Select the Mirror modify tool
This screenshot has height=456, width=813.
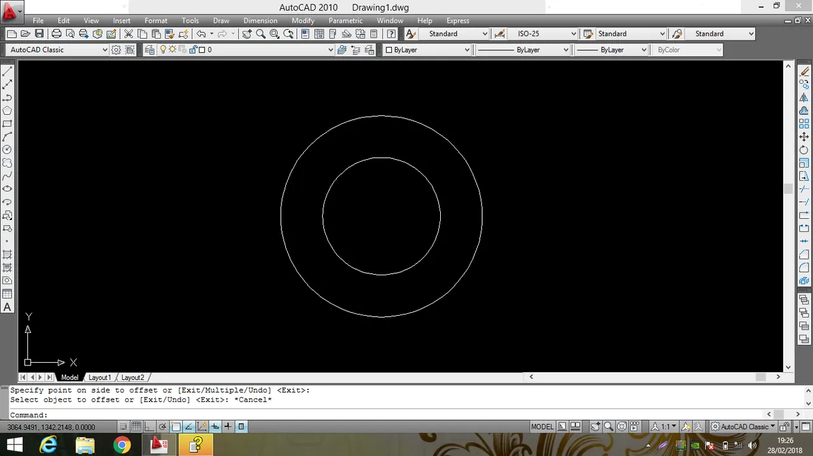tap(804, 98)
